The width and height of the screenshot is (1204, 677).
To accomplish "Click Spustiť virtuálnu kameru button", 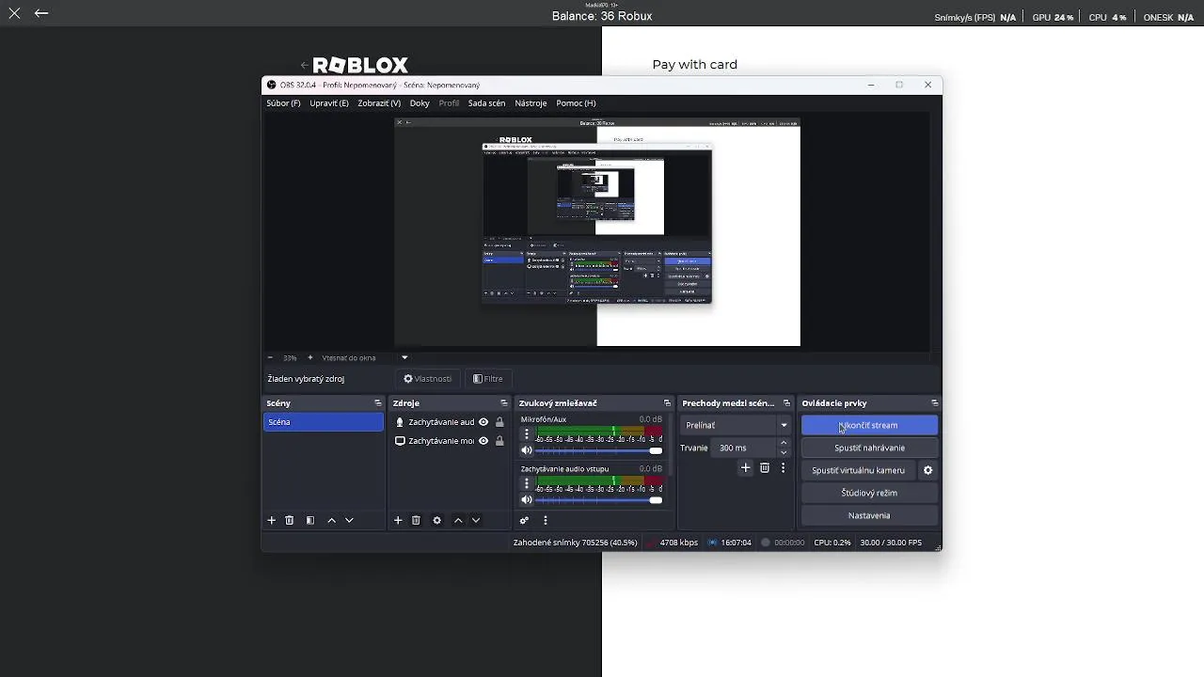I will [858, 470].
